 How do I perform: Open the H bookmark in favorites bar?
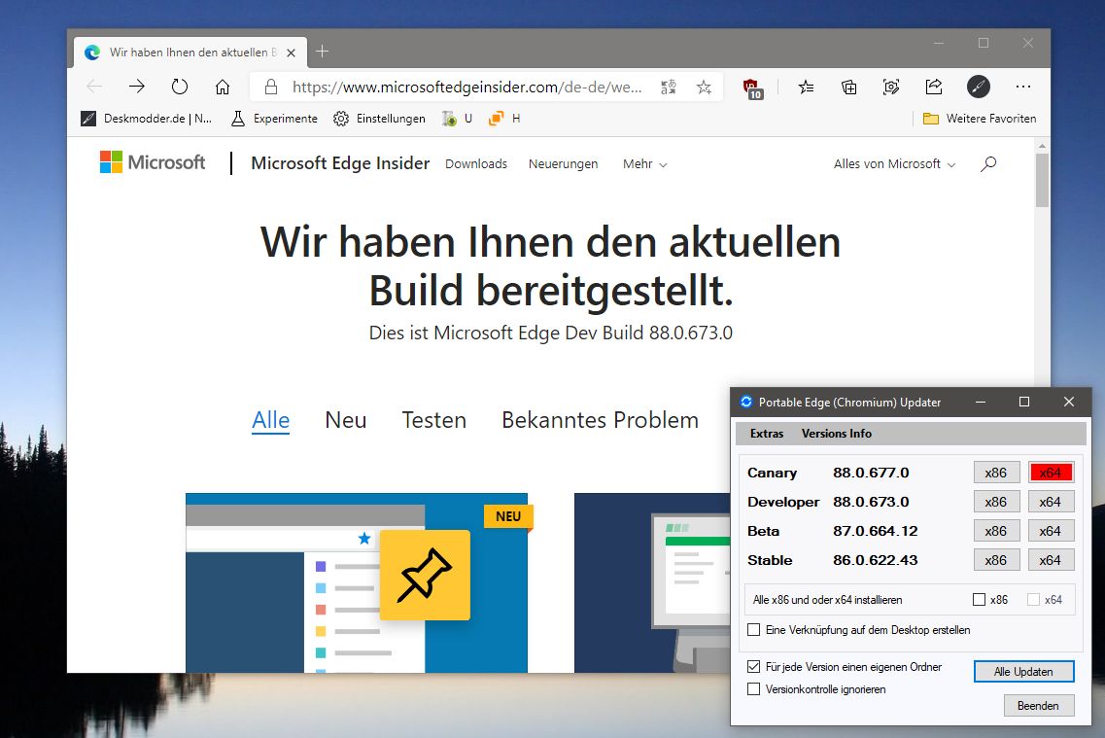coord(504,119)
